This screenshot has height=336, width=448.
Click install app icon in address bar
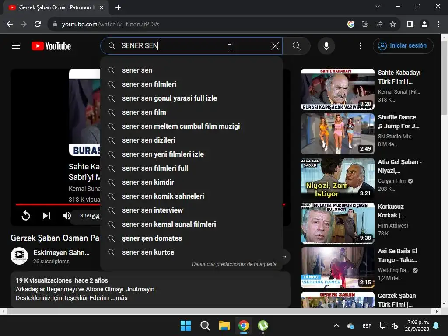[x=364, y=24]
